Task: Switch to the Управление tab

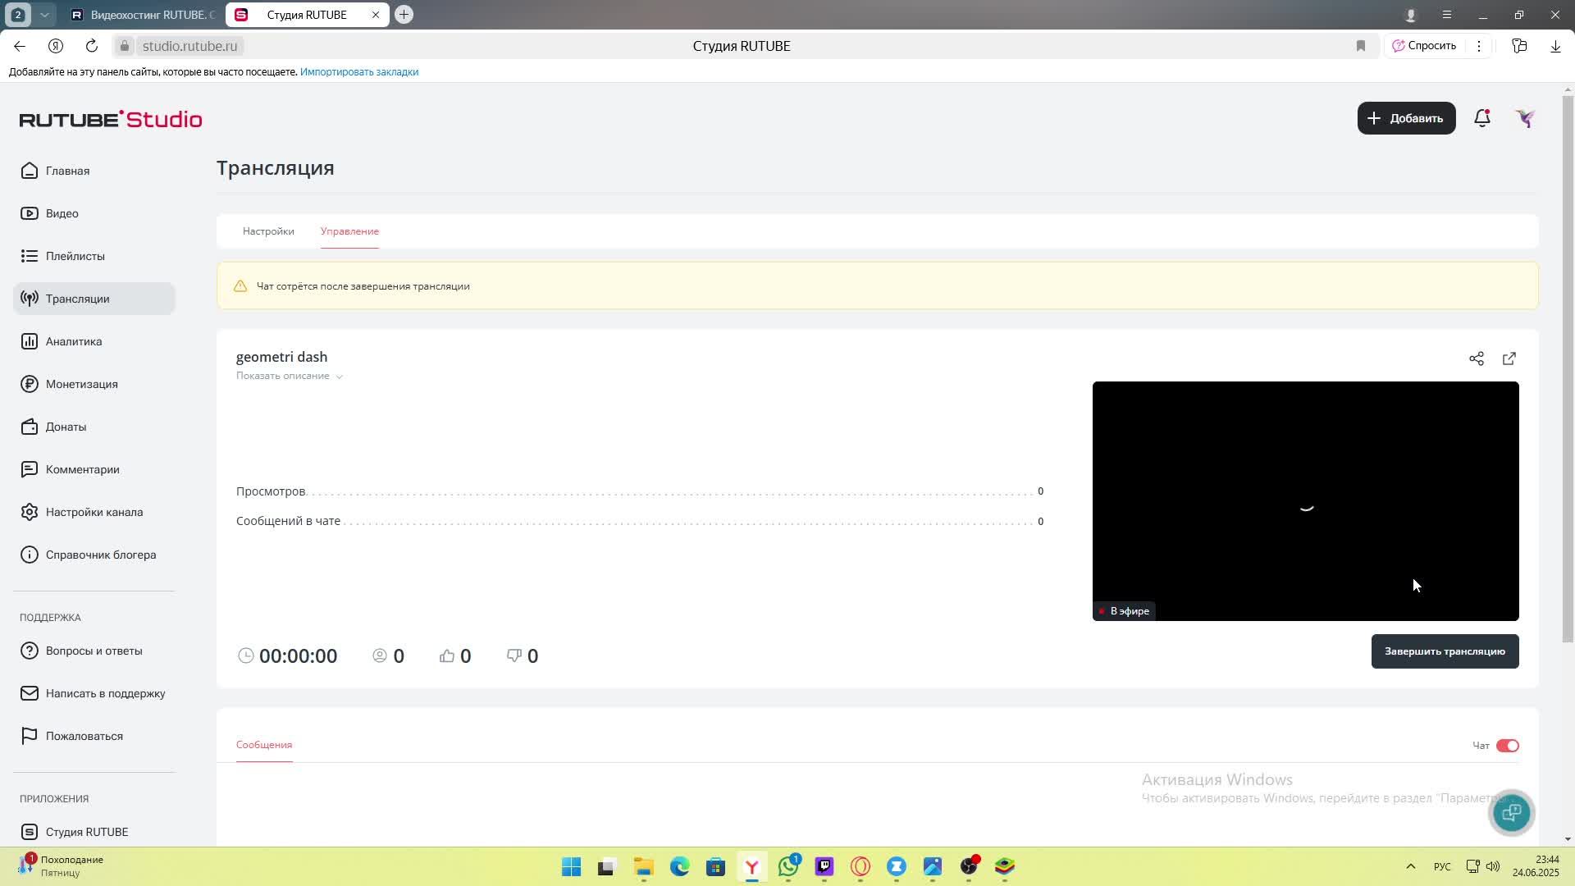Action: coord(349,231)
